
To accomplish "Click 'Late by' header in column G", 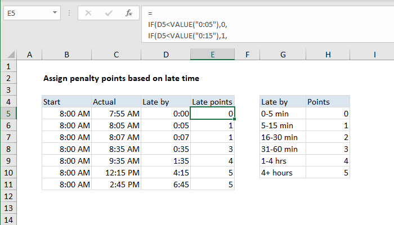I will [283, 102].
